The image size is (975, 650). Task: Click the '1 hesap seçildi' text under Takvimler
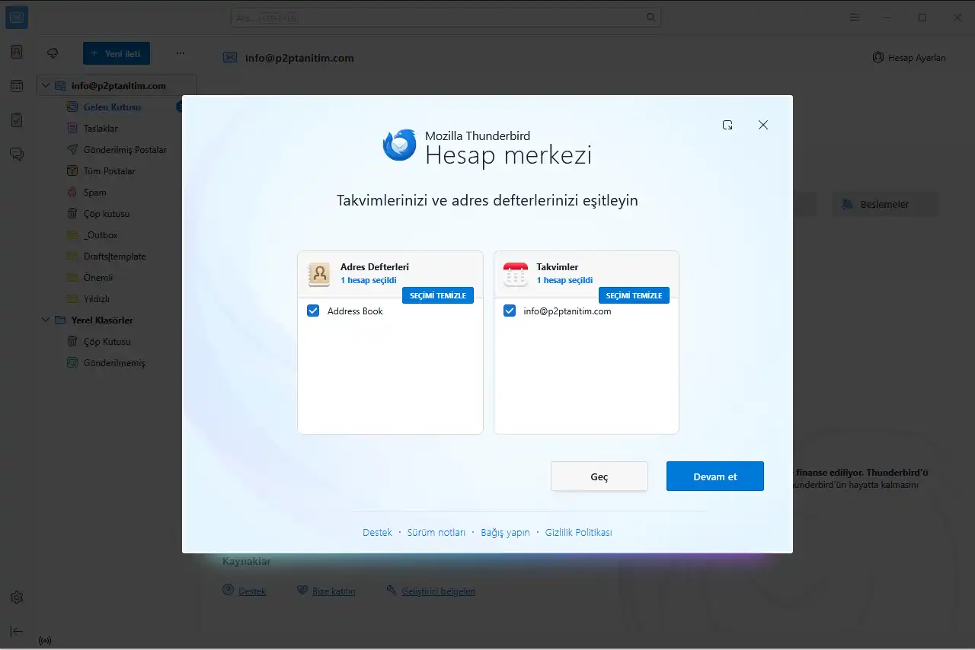click(564, 280)
